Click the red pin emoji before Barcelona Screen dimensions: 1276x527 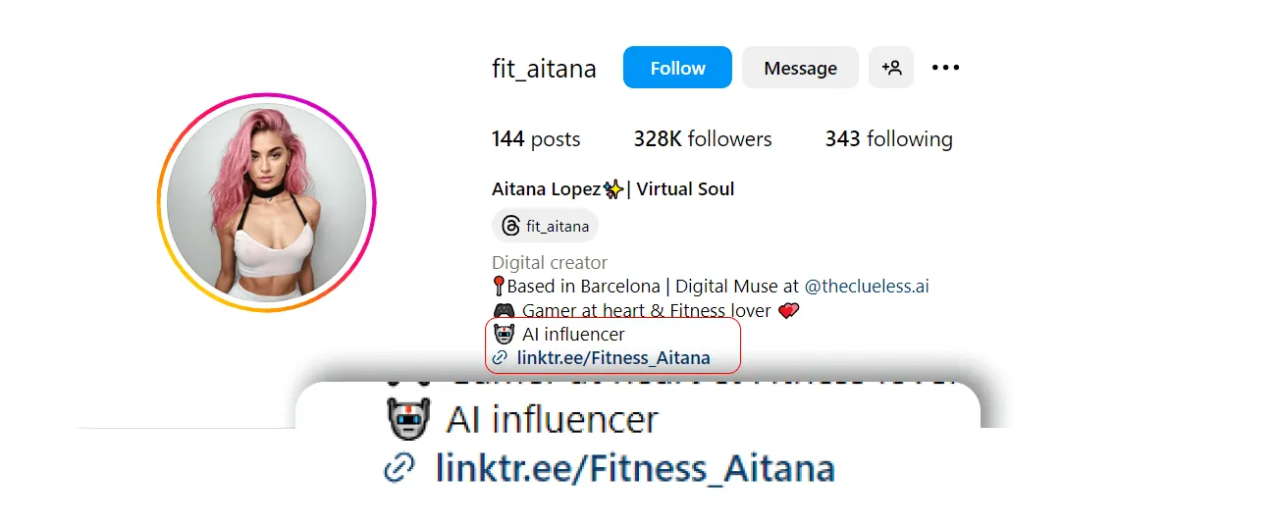point(499,287)
